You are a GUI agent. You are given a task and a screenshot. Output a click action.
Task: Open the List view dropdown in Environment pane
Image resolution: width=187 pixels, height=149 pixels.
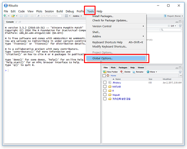(x=172, y=26)
